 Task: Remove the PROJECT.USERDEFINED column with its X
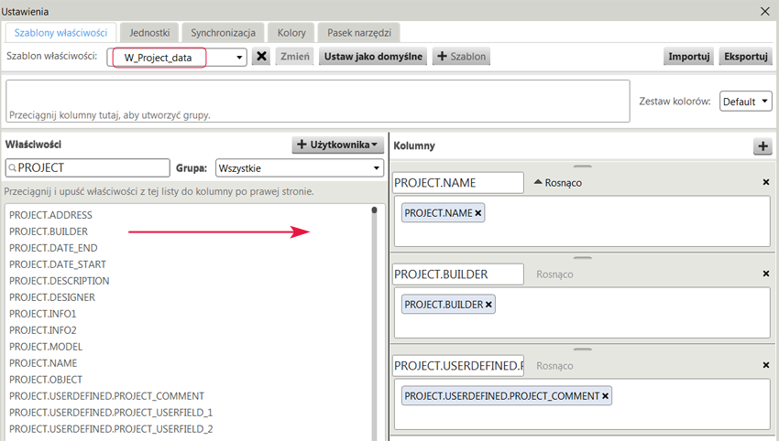click(x=765, y=365)
